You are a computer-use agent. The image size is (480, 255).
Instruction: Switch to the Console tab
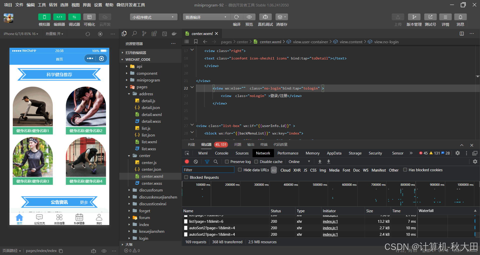pyautogui.click(x=221, y=153)
